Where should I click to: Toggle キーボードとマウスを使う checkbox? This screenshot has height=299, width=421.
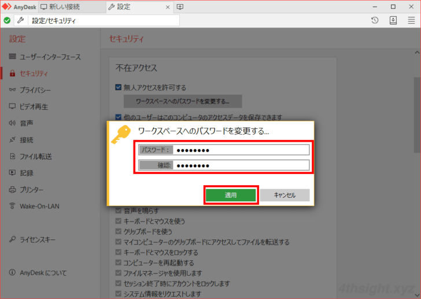[x=119, y=221]
